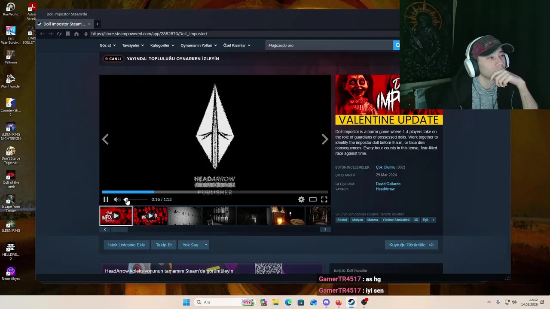Click the 3D tag
Image resolution: width=550 pixels, height=309 pixels.
(416, 220)
